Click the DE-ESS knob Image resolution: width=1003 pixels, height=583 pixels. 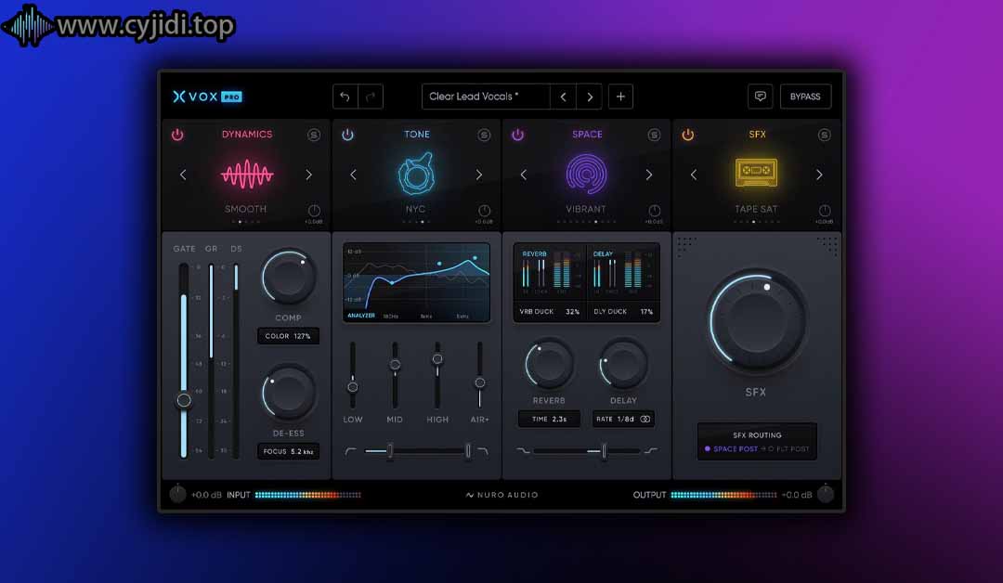tap(289, 393)
